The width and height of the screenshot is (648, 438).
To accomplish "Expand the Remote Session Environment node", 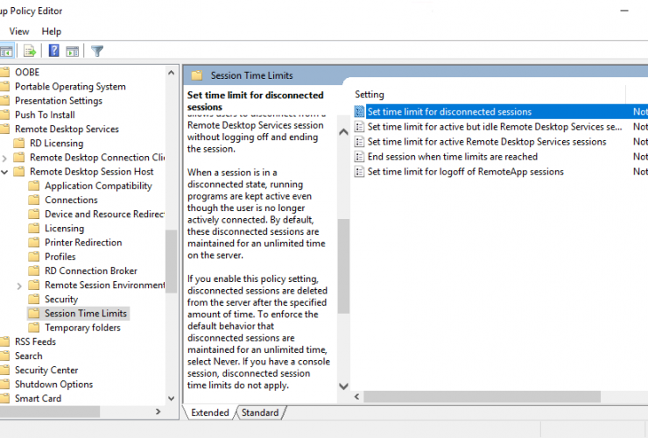I will pyautogui.click(x=20, y=286).
